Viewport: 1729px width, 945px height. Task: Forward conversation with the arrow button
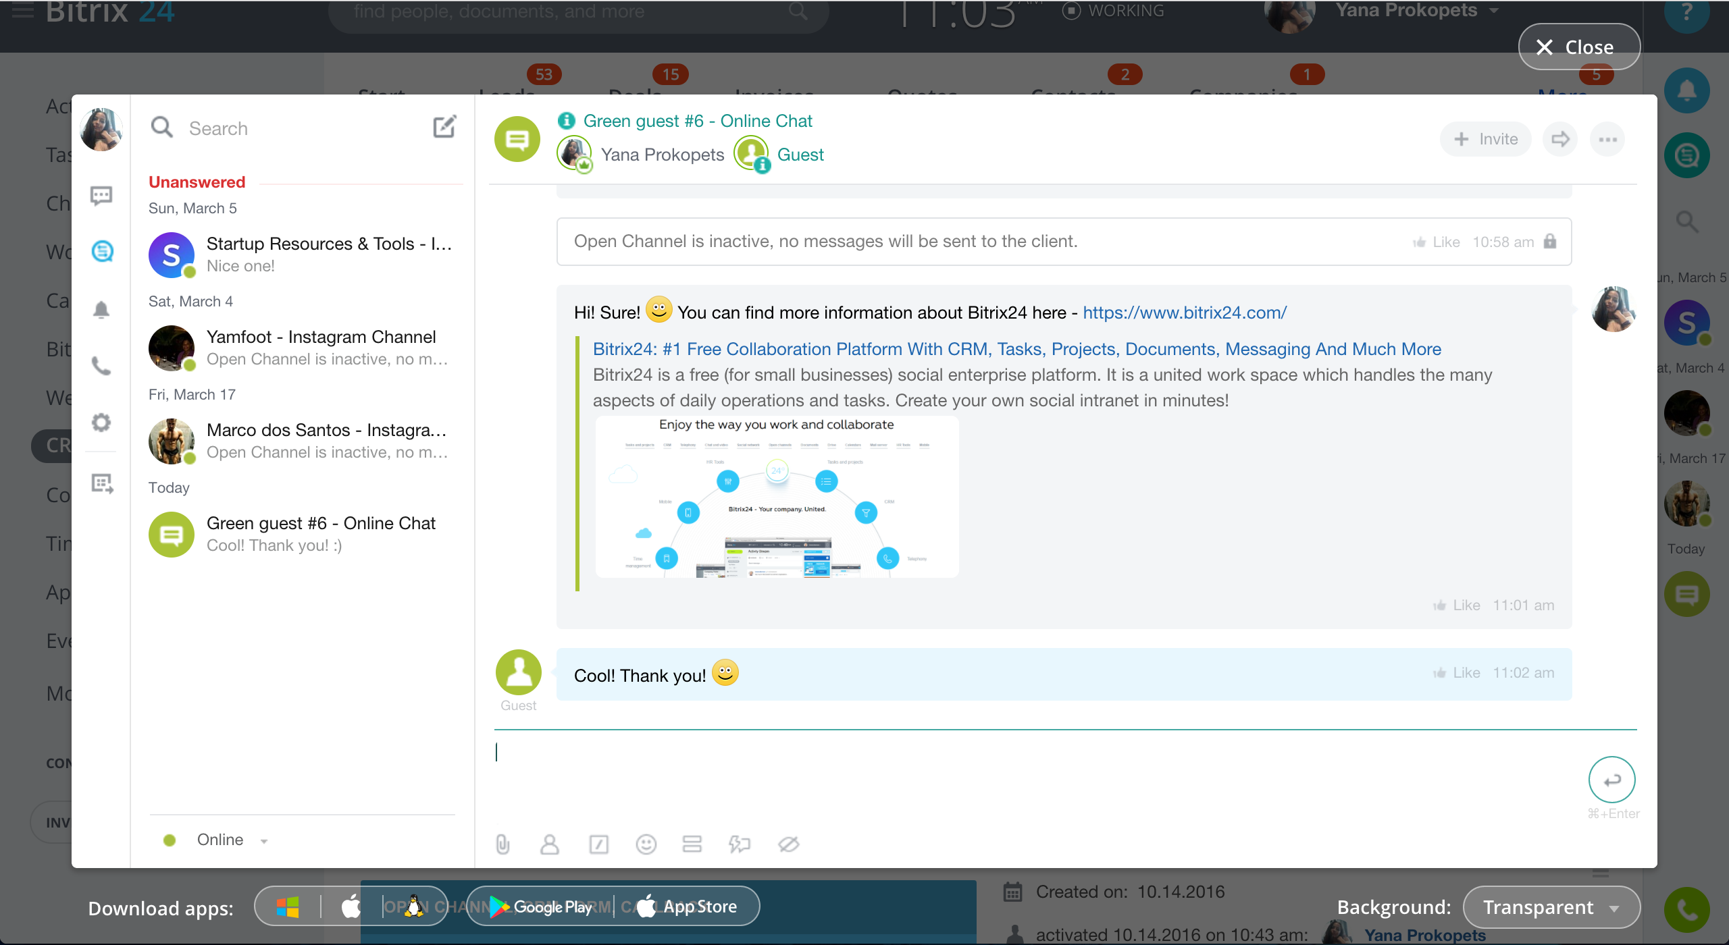1560,139
